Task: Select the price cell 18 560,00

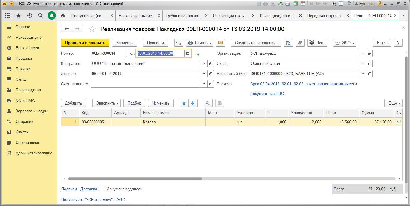Action: 342,122
